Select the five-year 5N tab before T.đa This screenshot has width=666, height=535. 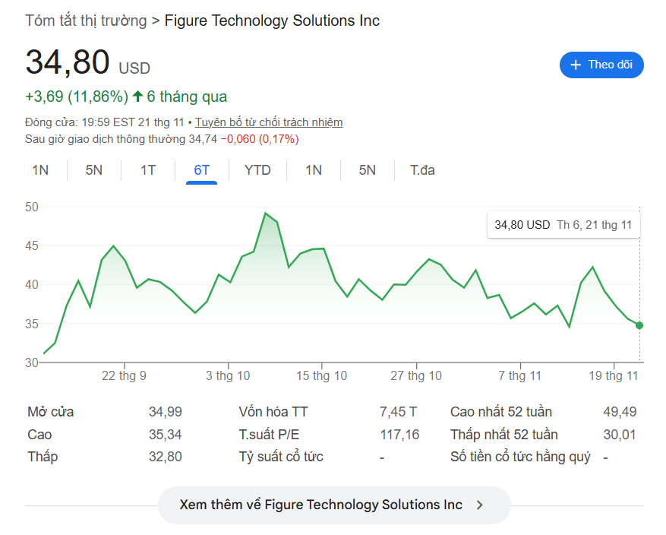[368, 170]
